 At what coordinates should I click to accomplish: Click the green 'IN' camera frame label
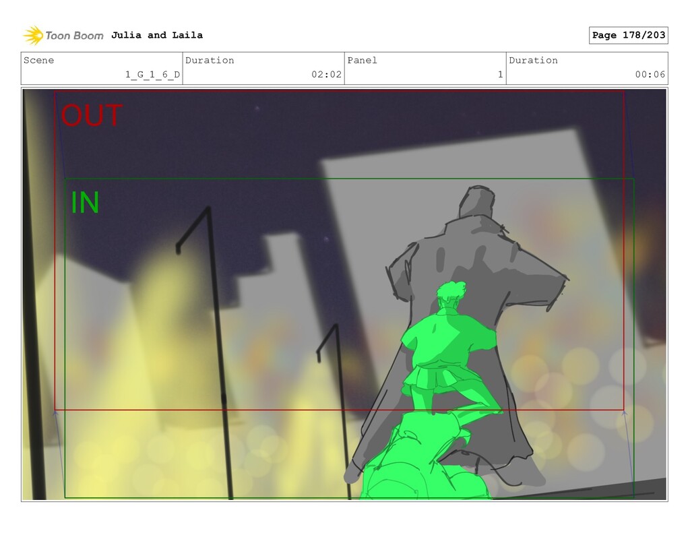(x=85, y=202)
